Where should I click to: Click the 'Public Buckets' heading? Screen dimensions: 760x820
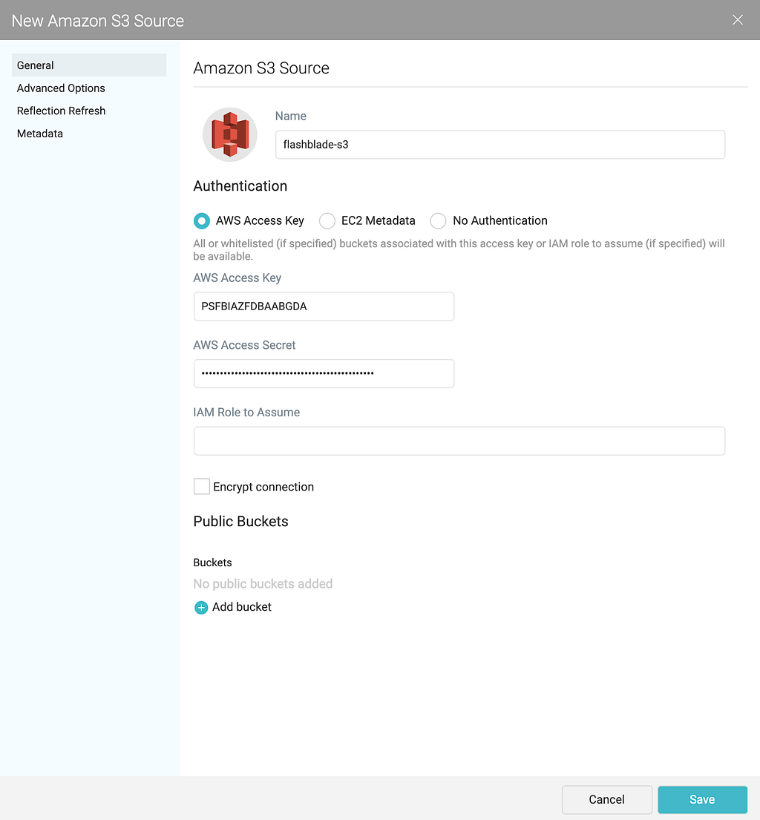(240, 522)
